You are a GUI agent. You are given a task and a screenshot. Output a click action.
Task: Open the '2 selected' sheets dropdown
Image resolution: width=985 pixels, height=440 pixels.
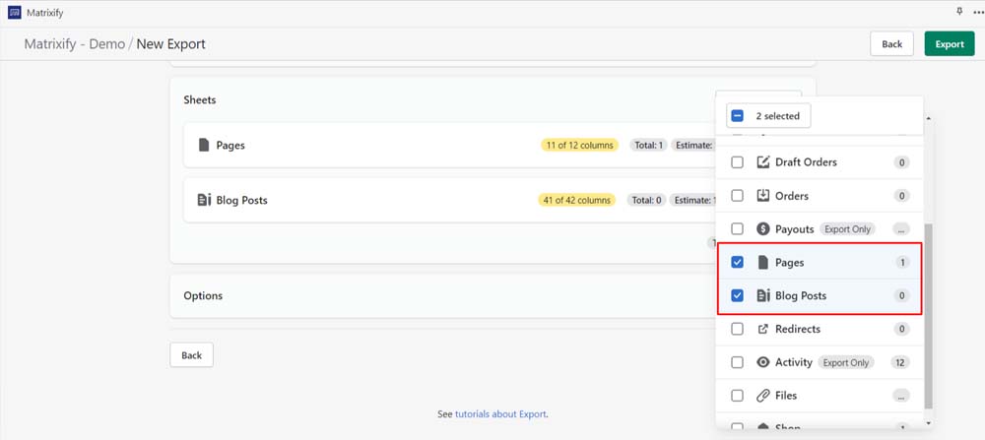click(768, 116)
